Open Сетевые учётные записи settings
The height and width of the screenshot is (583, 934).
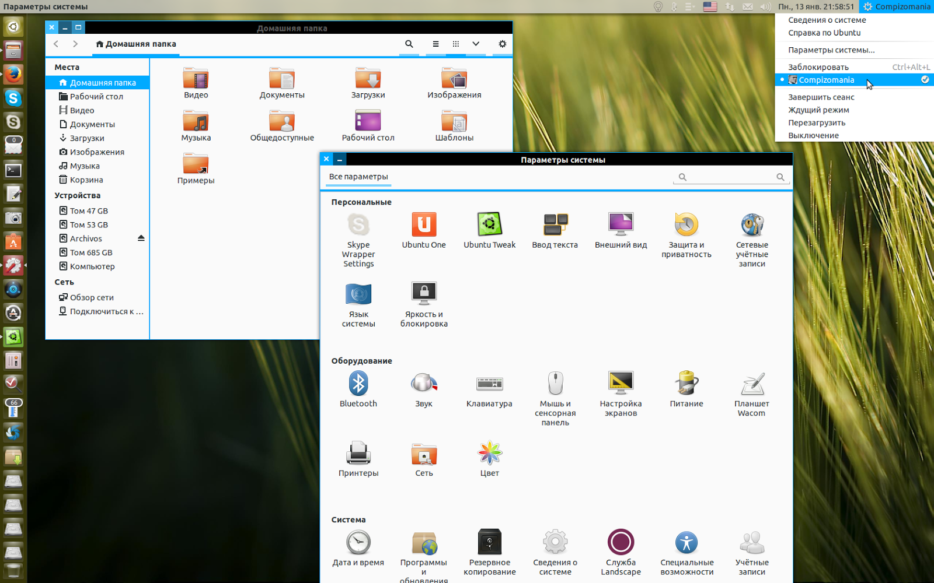[752, 240]
